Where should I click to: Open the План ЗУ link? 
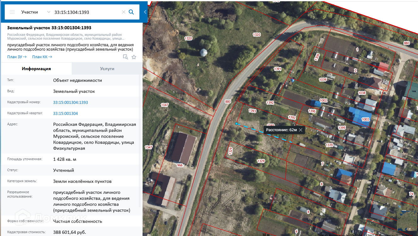(x=17, y=57)
